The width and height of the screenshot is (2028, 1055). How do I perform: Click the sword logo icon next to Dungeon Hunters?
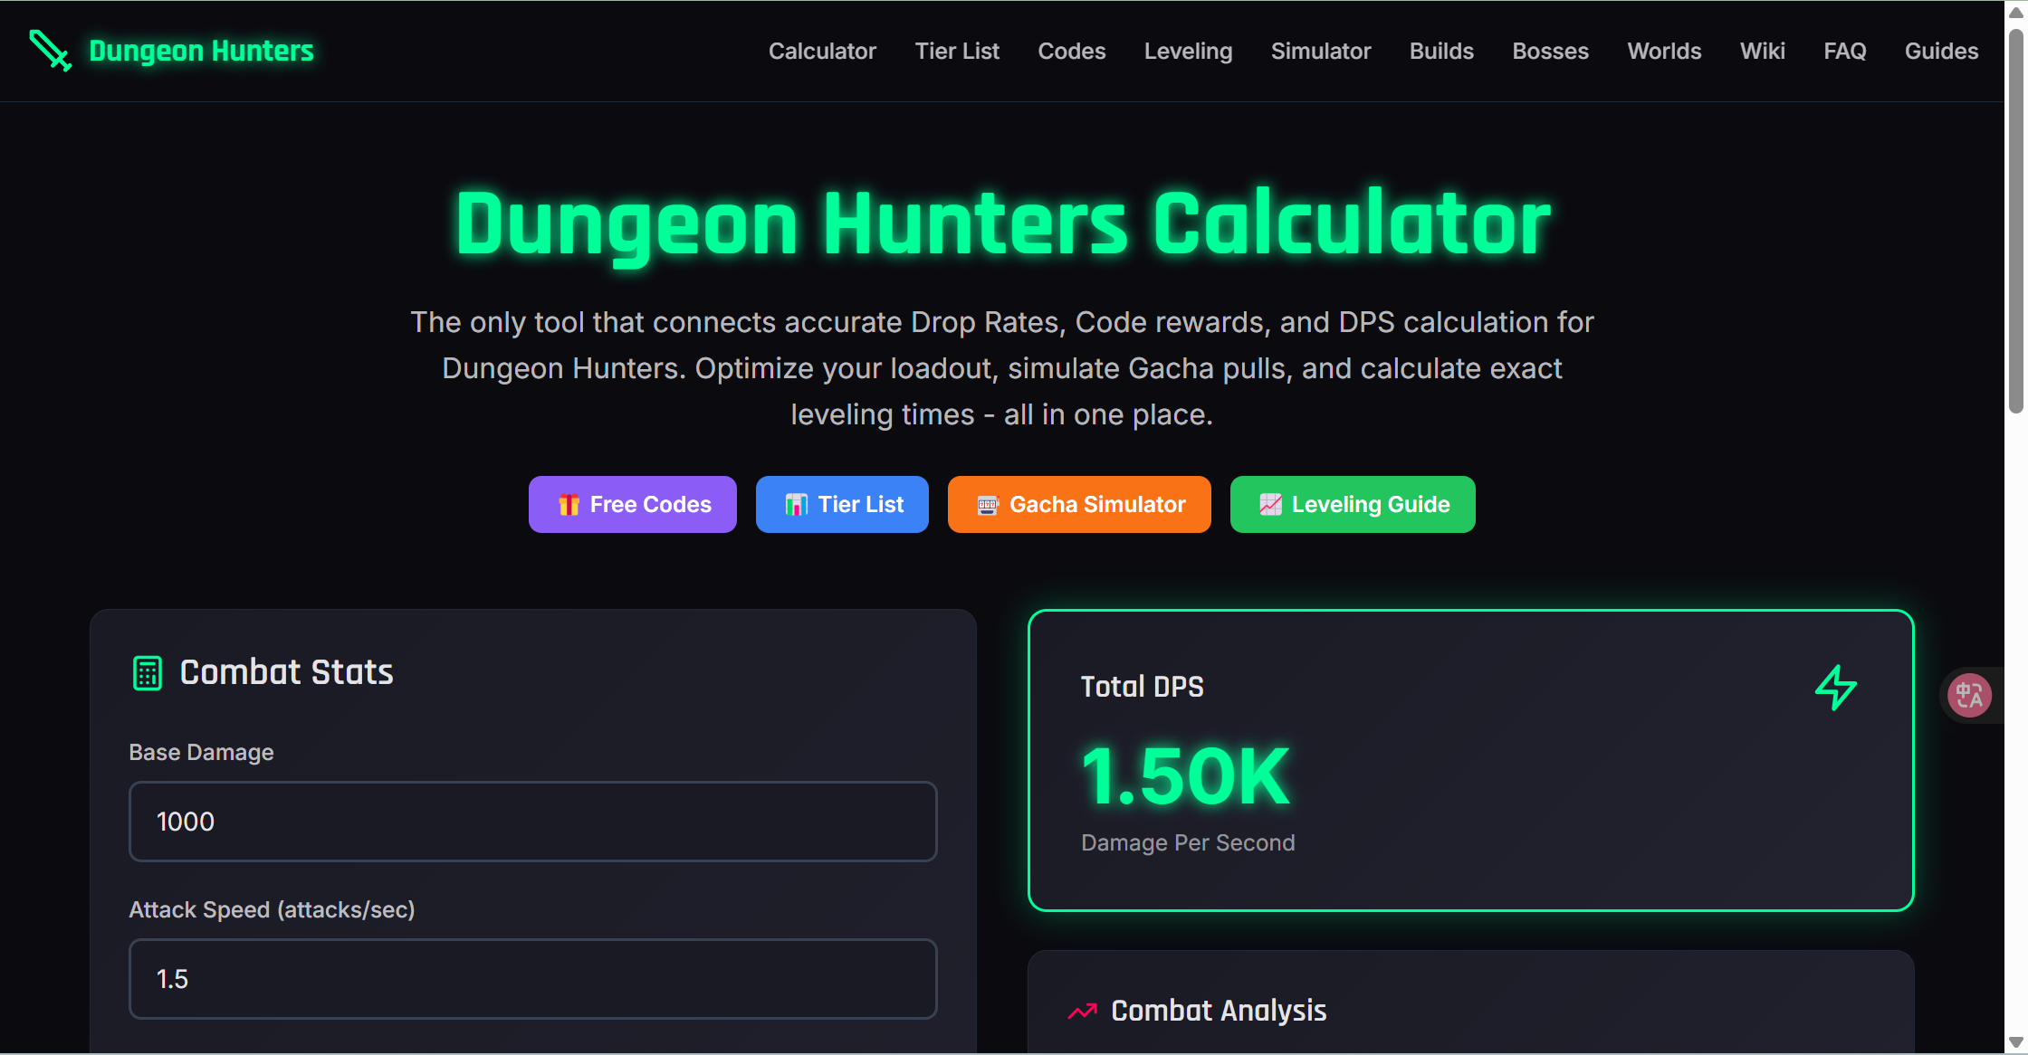[x=50, y=51]
